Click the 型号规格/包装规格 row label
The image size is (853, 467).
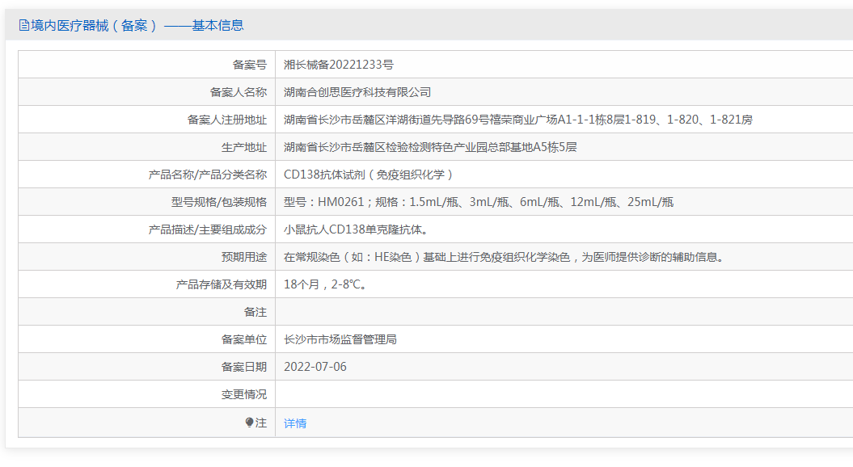coord(218,202)
